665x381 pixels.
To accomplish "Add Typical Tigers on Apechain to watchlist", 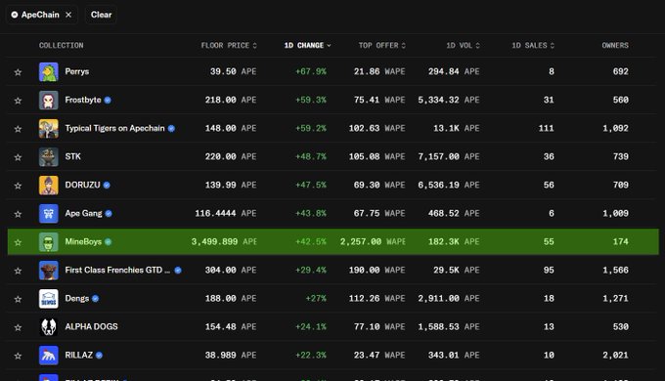I will click(x=18, y=129).
